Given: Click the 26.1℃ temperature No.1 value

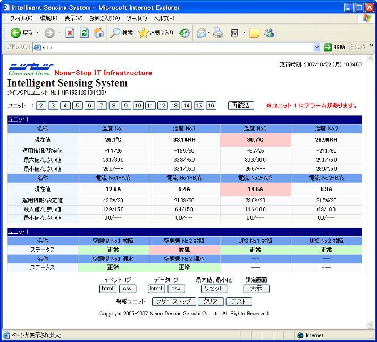Looking at the screenshot, I should [x=113, y=140].
